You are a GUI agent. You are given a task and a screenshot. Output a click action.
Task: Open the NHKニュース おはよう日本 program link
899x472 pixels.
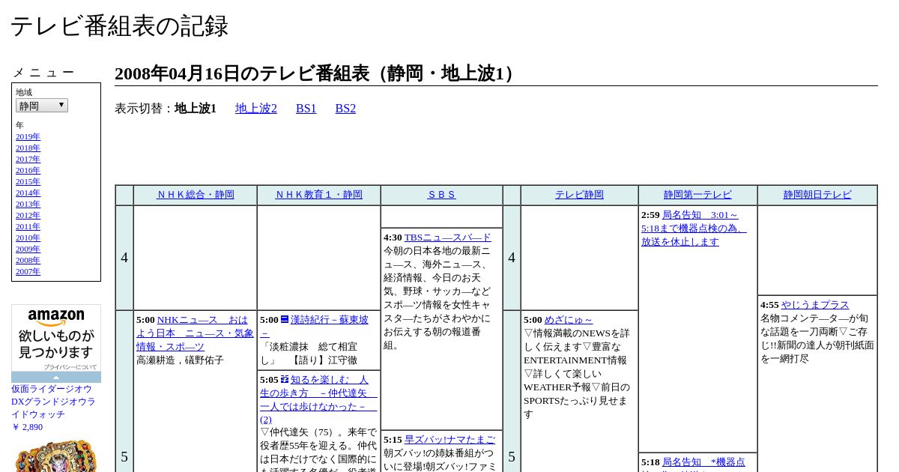click(195, 333)
